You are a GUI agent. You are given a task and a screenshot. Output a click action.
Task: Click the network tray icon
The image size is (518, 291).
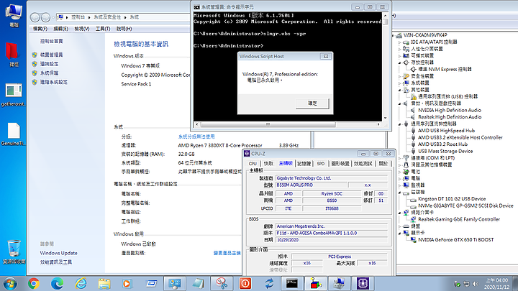coord(466,284)
